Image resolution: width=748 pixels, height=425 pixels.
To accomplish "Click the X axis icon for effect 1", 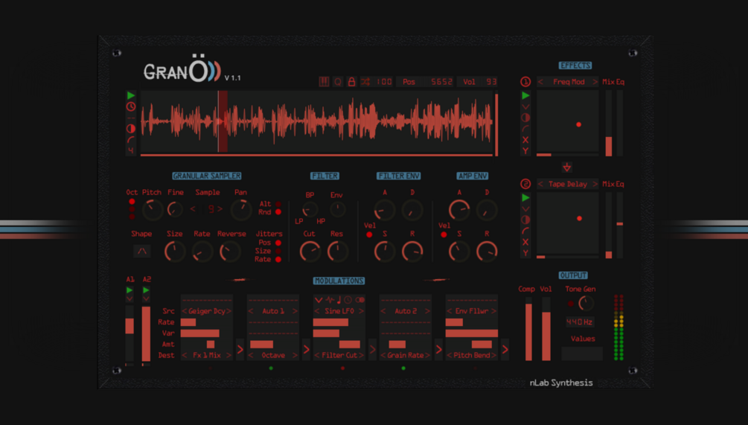I will click(525, 140).
